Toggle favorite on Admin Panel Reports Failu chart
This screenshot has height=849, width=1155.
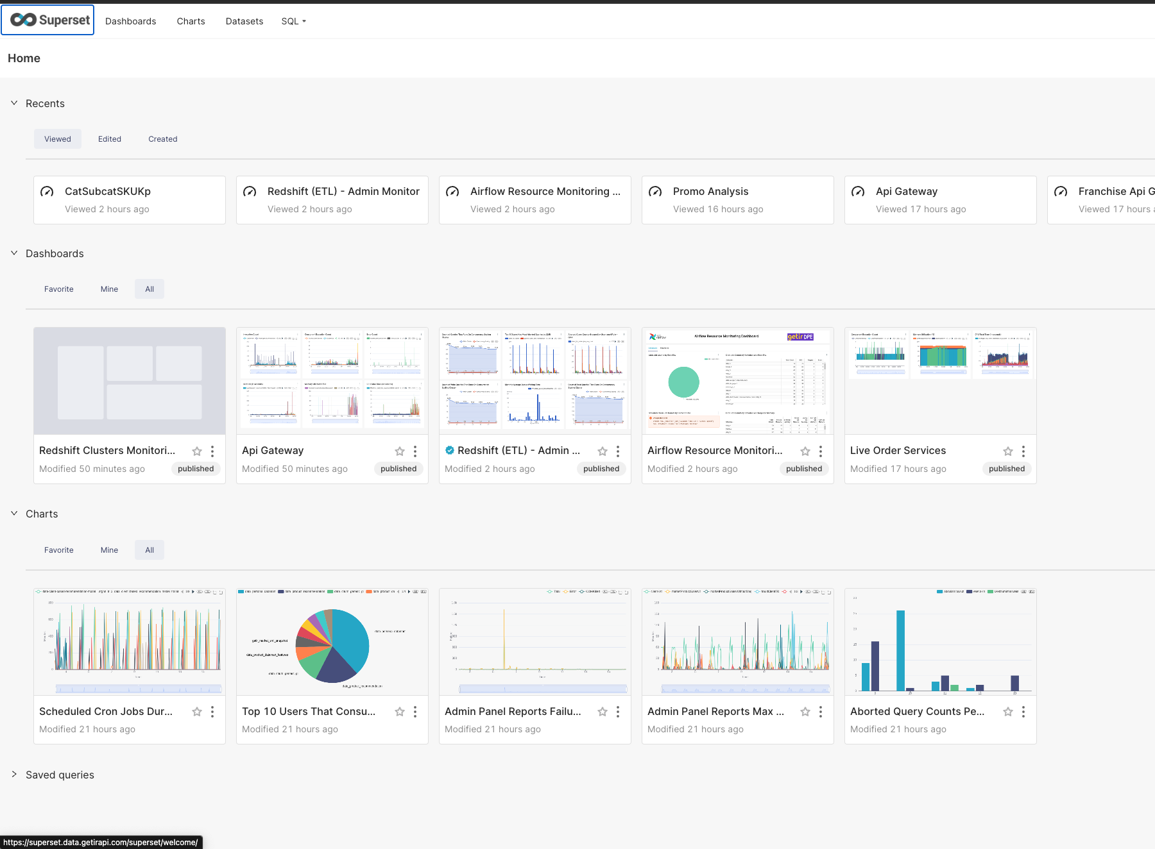point(603,712)
